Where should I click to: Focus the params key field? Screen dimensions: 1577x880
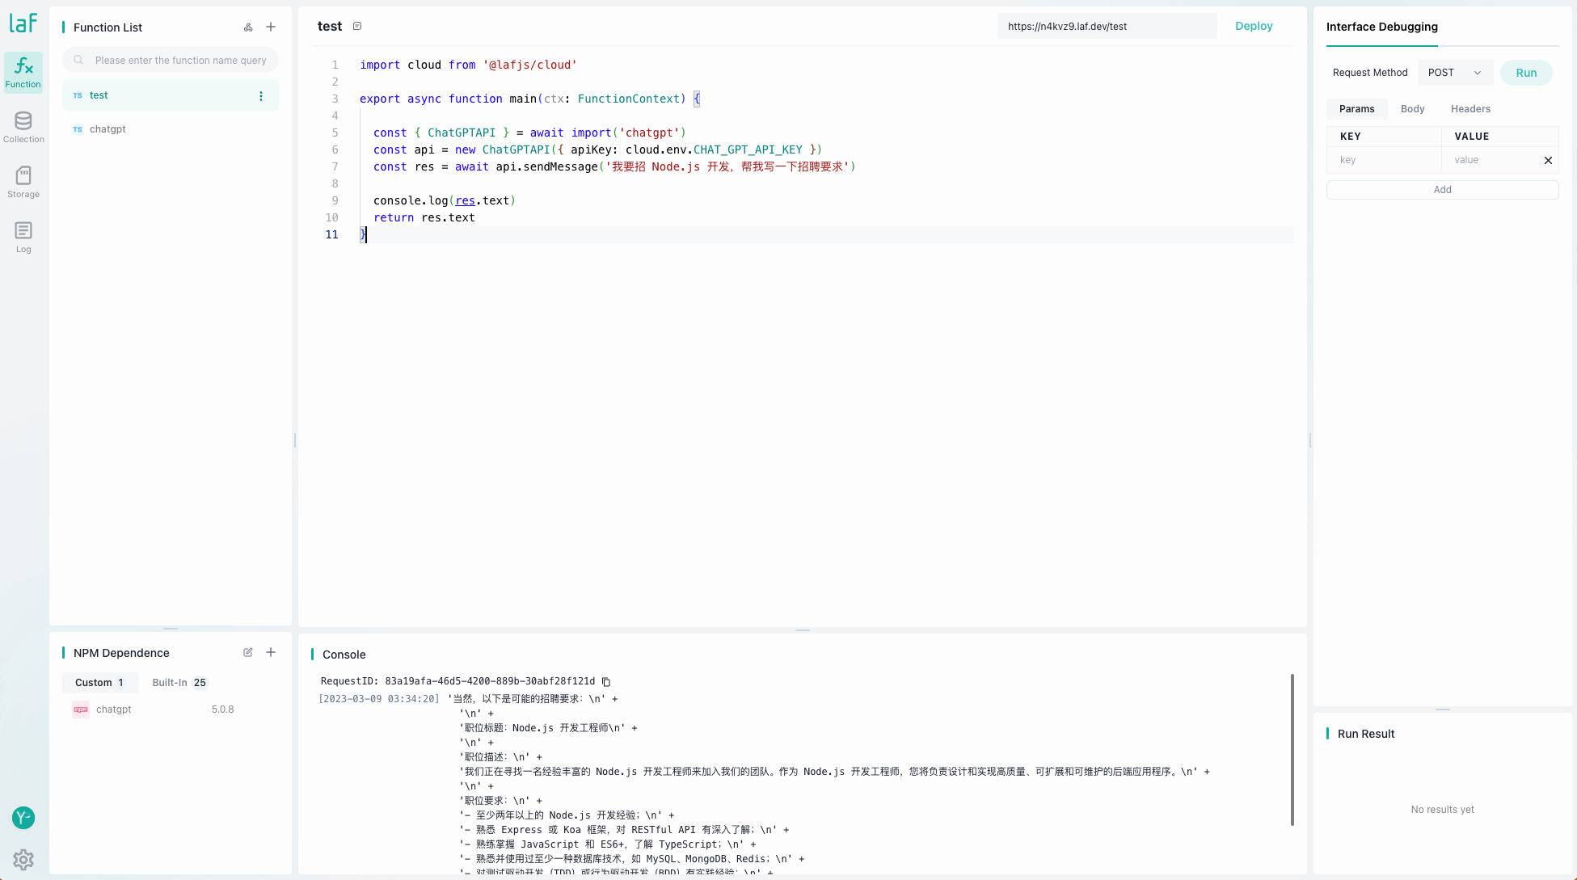(1384, 160)
